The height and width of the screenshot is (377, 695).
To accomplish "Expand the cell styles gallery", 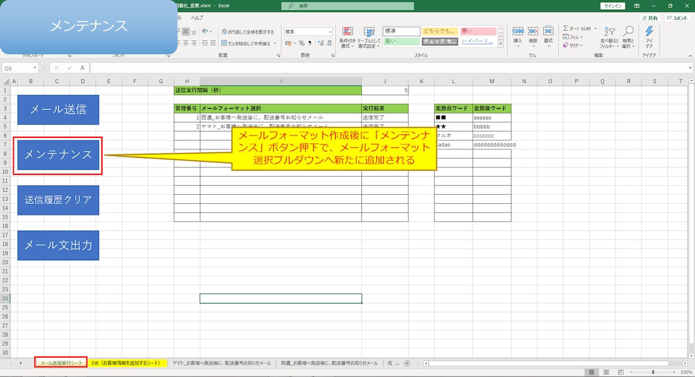I will point(501,44).
